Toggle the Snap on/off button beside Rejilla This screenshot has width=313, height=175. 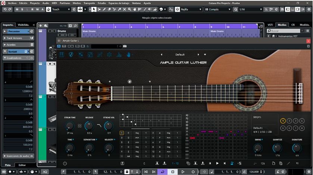point(177,9)
